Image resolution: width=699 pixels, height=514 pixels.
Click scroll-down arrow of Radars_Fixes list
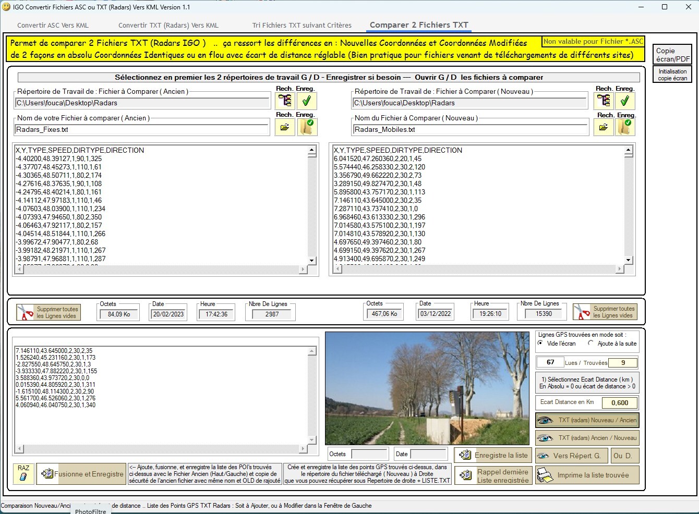[x=312, y=260]
